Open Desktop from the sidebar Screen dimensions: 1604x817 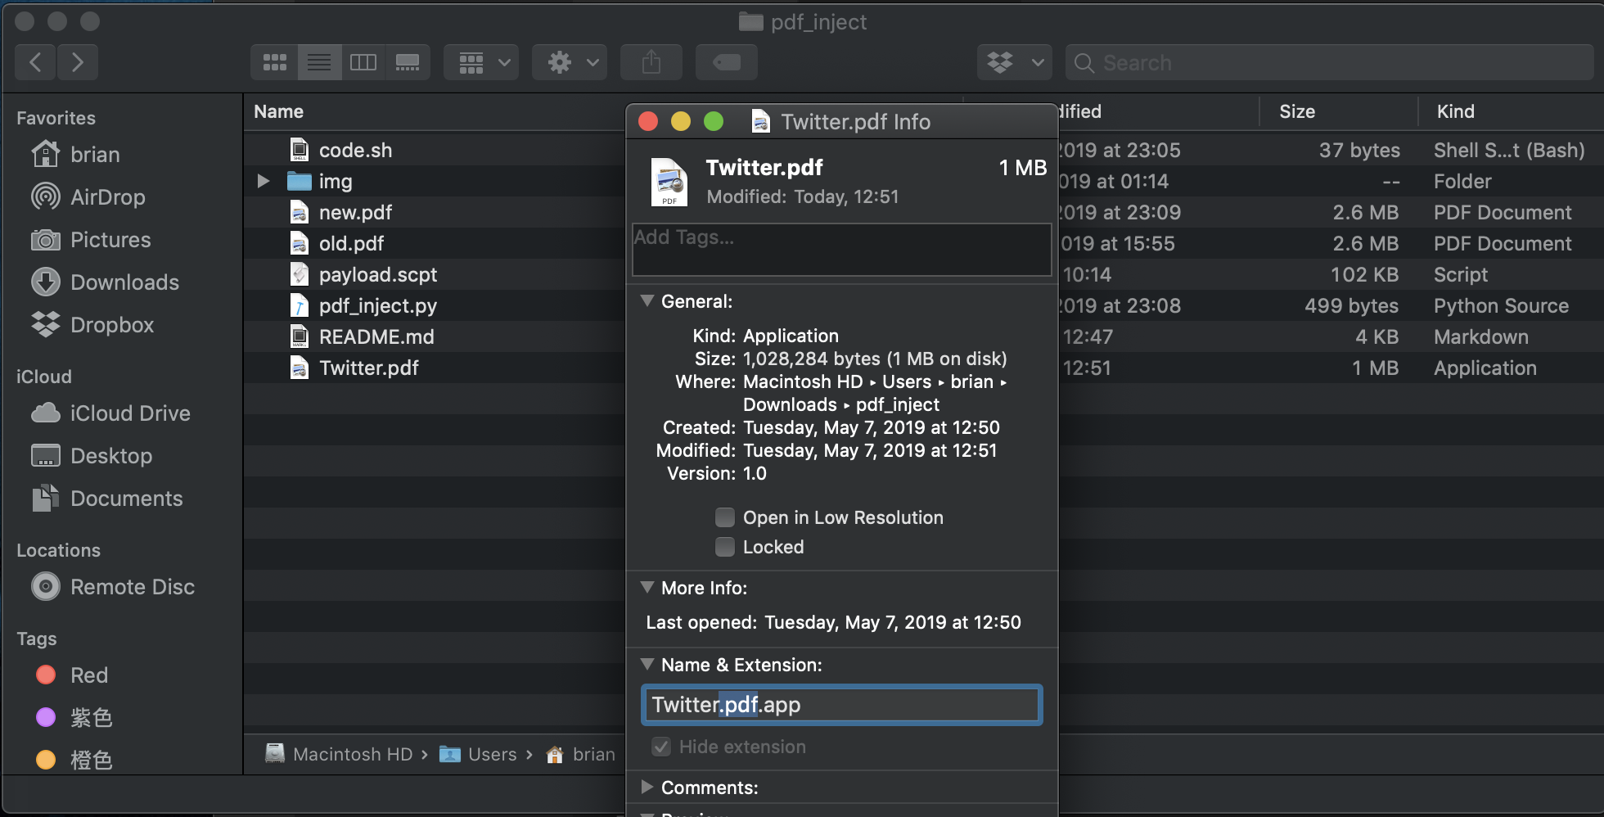coord(92,455)
